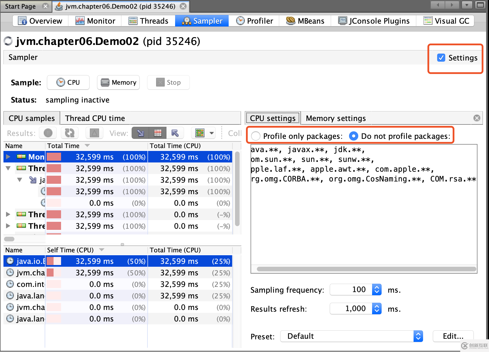This screenshot has width=489, height=352.
Task: Click the scroll tabs right arrow
Action: point(452,5)
